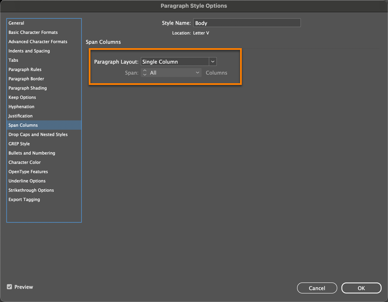
Task: Open the Span columns dropdown
Action: point(171,72)
